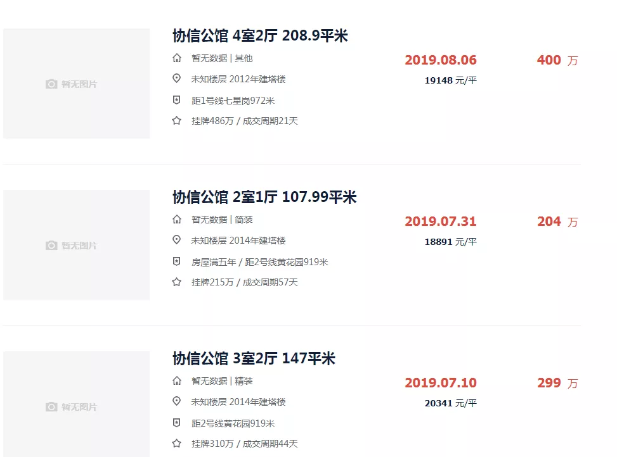
Task: Open the 协信公馆 2室1厅 107.99平米 listing
Action: pyautogui.click(x=264, y=197)
